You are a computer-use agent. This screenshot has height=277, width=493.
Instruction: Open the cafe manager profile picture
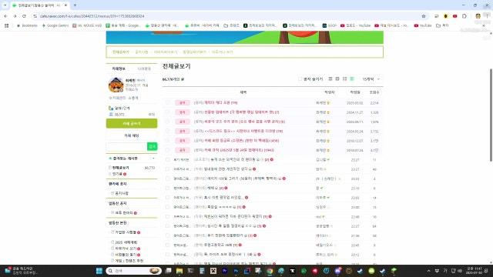coord(116,85)
